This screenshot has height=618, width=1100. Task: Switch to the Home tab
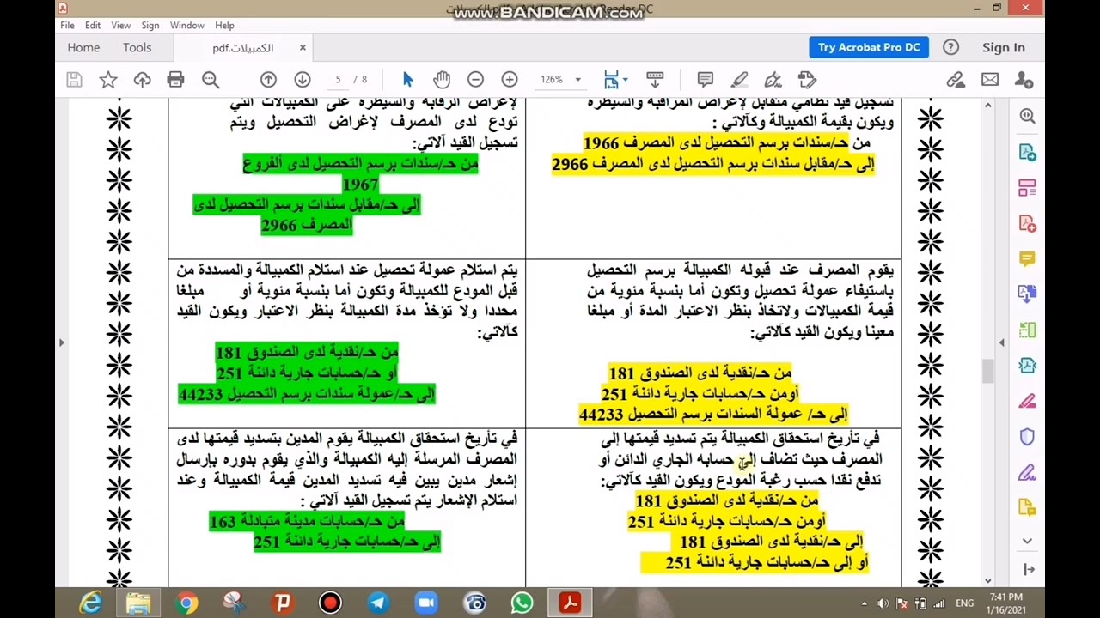click(83, 48)
